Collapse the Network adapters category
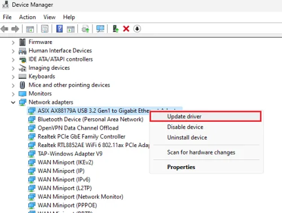 coord(13,103)
